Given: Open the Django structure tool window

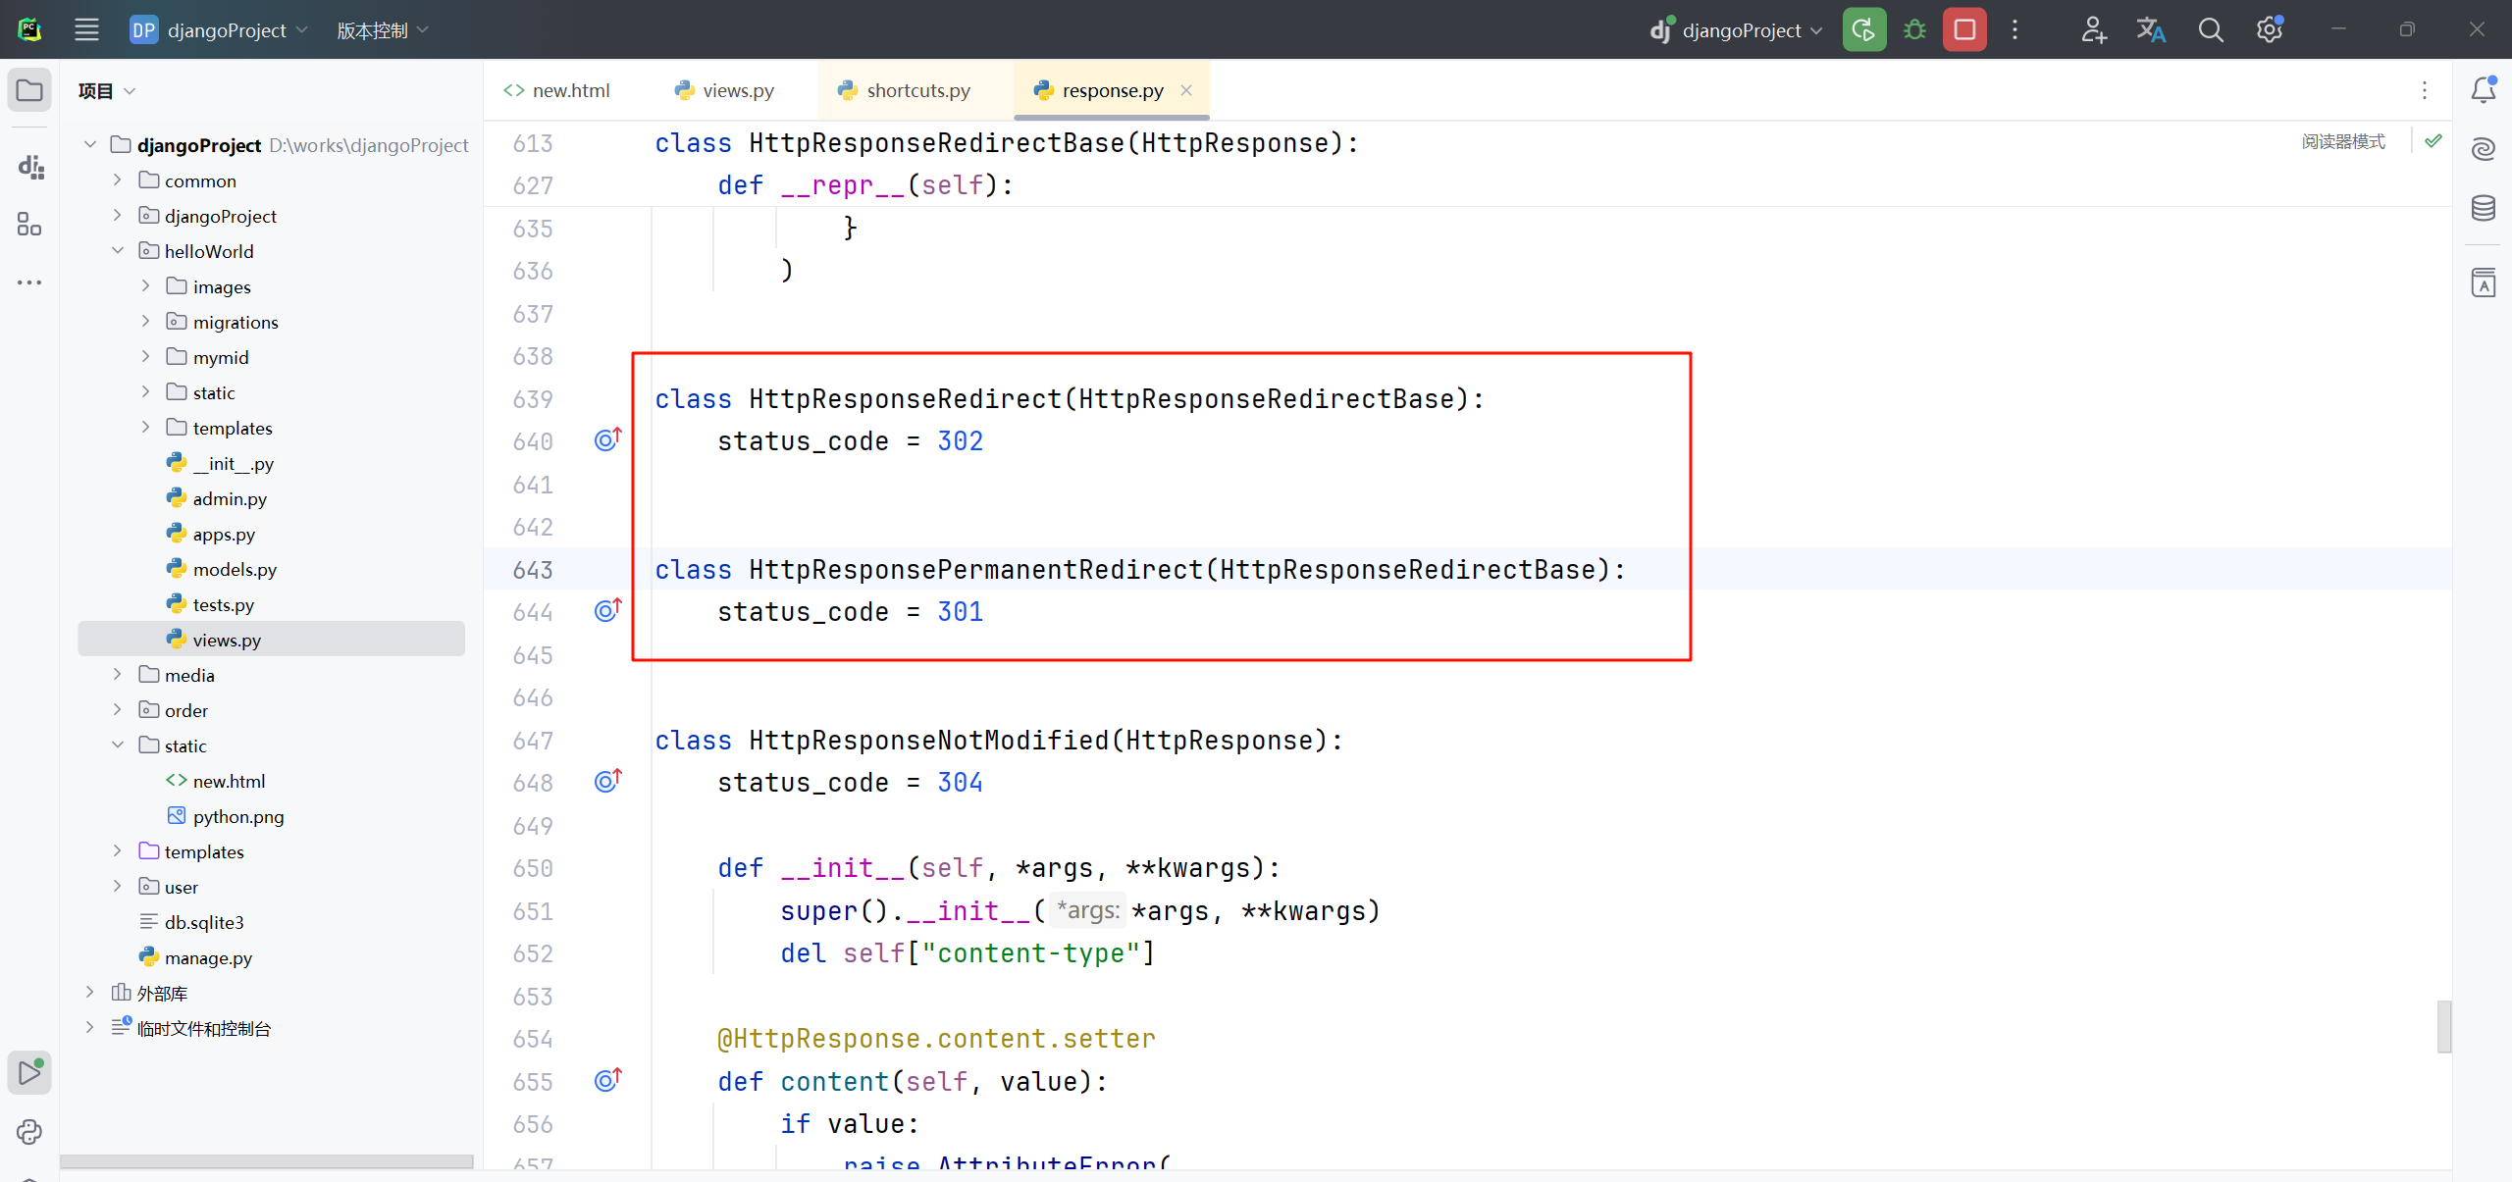Looking at the screenshot, I should pyautogui.click(x=30, y=167).
